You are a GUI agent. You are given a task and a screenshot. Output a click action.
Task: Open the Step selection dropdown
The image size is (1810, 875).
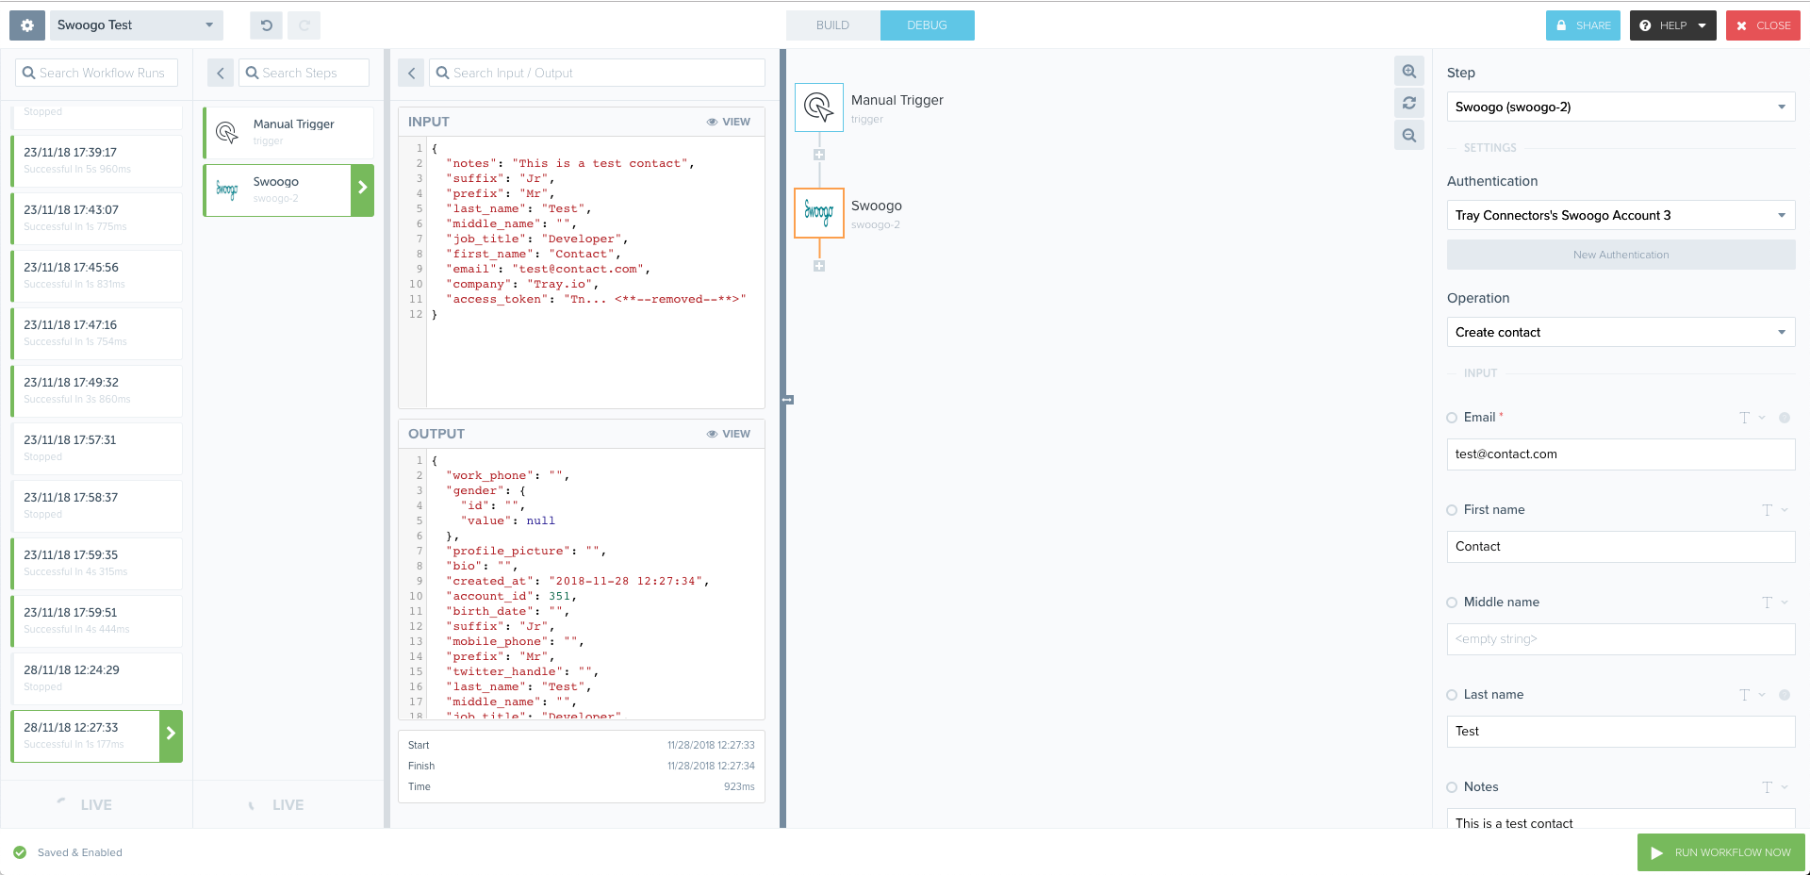[1620, 107]
